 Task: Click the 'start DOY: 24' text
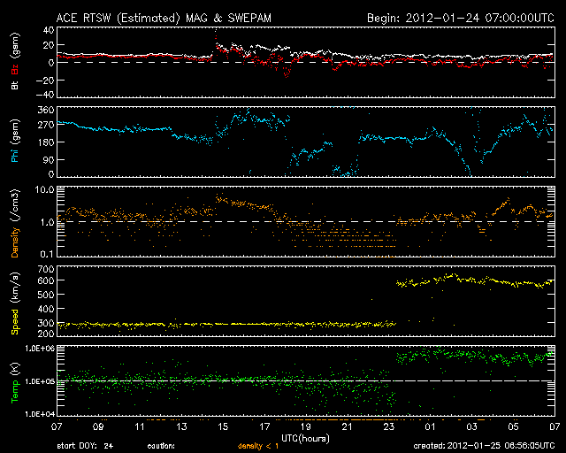click(85, 446)
